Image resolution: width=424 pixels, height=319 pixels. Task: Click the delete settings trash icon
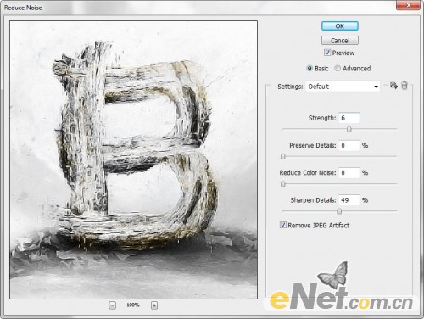(x=404, y=86)
